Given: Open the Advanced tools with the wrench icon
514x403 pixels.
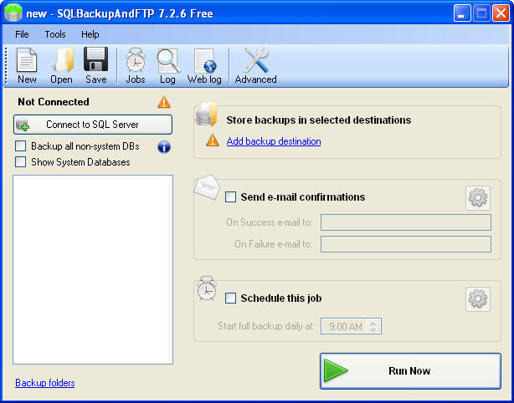Looking at the screenshot, I should (255, 66).
